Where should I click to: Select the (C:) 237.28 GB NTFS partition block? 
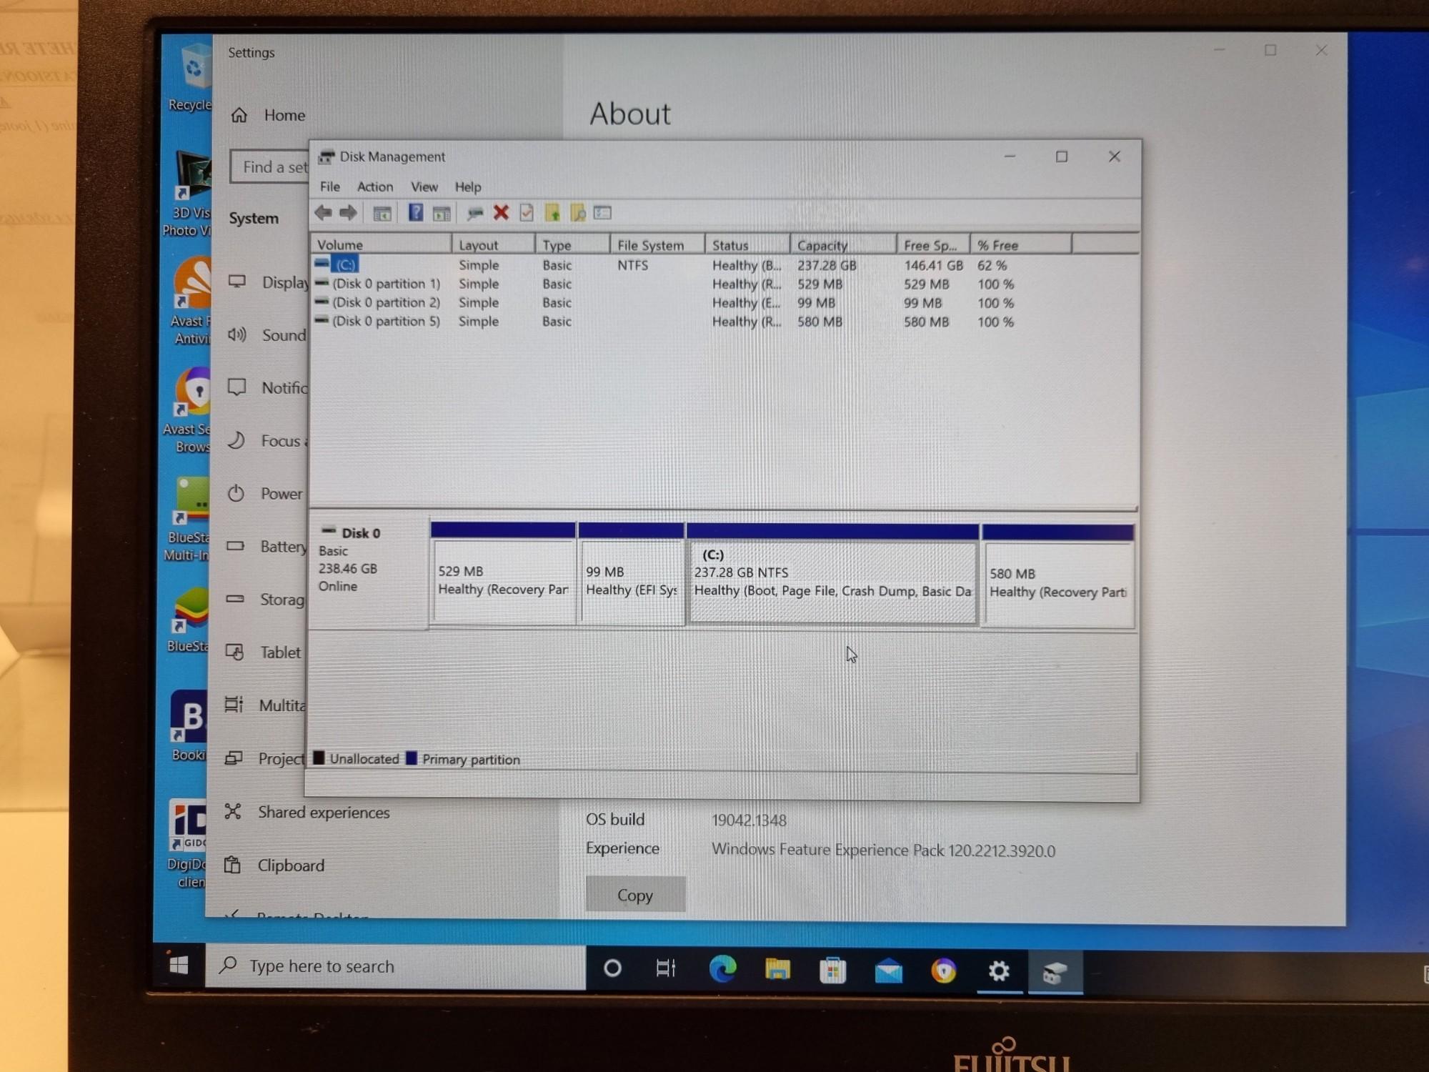pos(832,575)
